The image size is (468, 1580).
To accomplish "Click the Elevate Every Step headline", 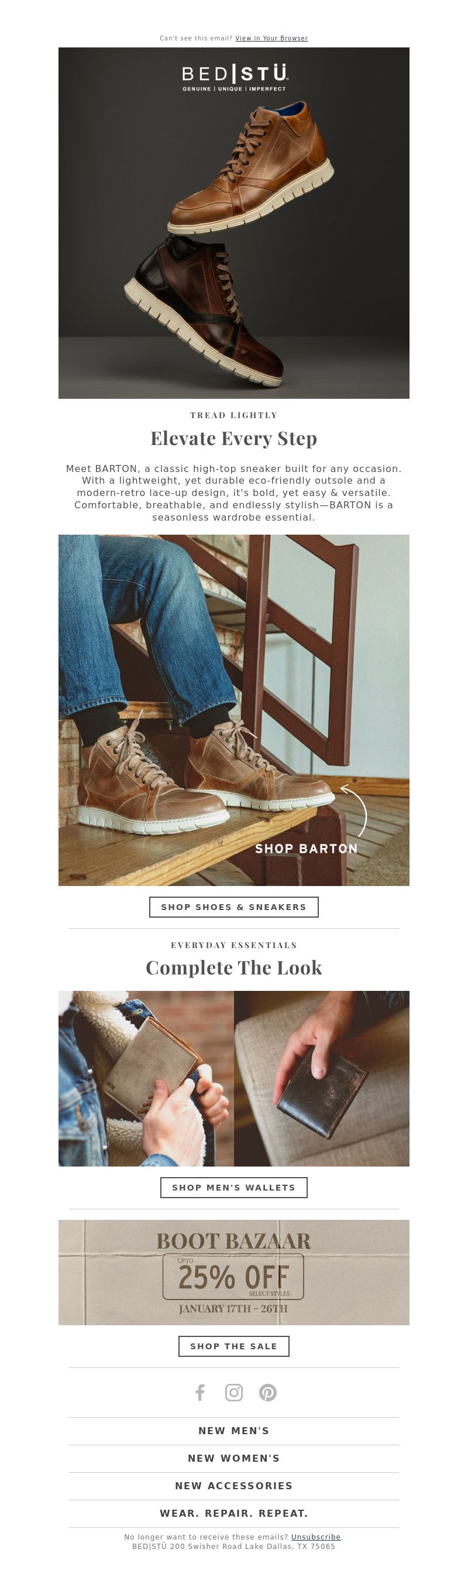I will (x=234, y=438).
